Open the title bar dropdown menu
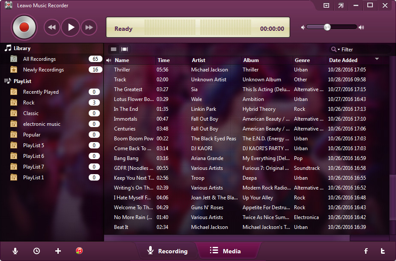This screenshot has height=261, width=396. (x=326, y=6)
